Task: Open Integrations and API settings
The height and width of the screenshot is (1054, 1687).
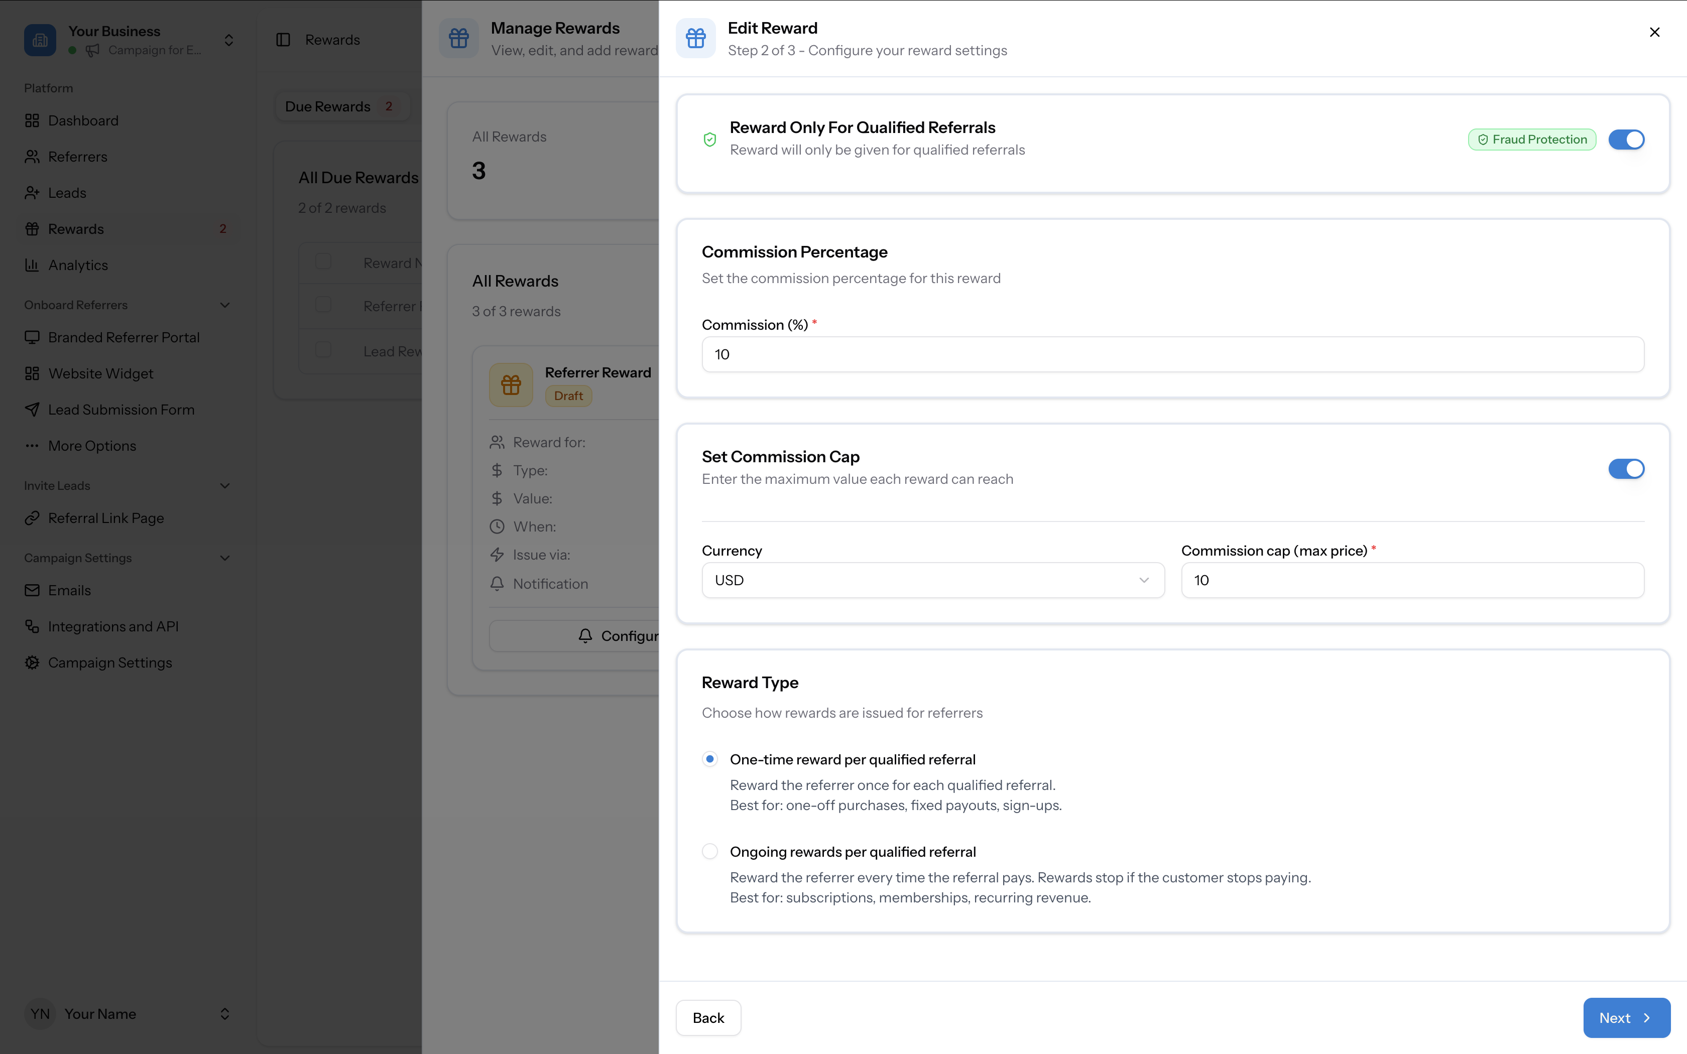Action: [x=113, y=626]
